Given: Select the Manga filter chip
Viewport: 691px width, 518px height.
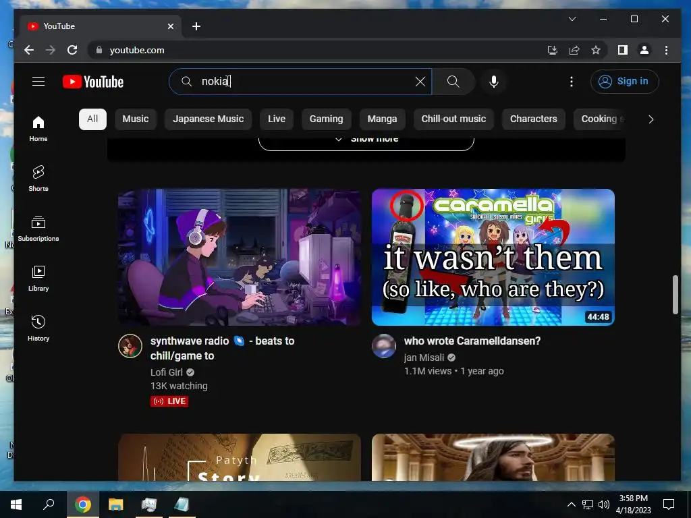Looking at the screenshot, I should coord(382,119).
